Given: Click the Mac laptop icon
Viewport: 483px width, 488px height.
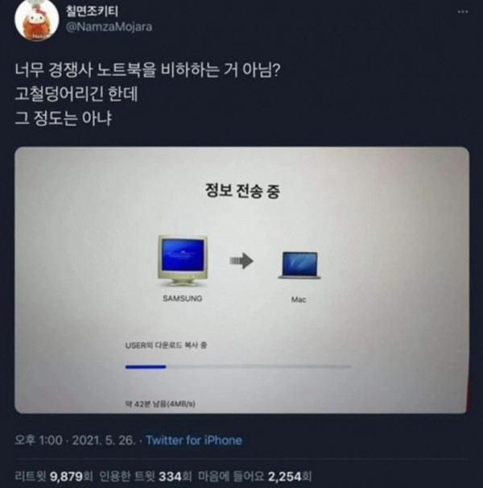Looking at the screenshot, I should [x=299, y=265].
